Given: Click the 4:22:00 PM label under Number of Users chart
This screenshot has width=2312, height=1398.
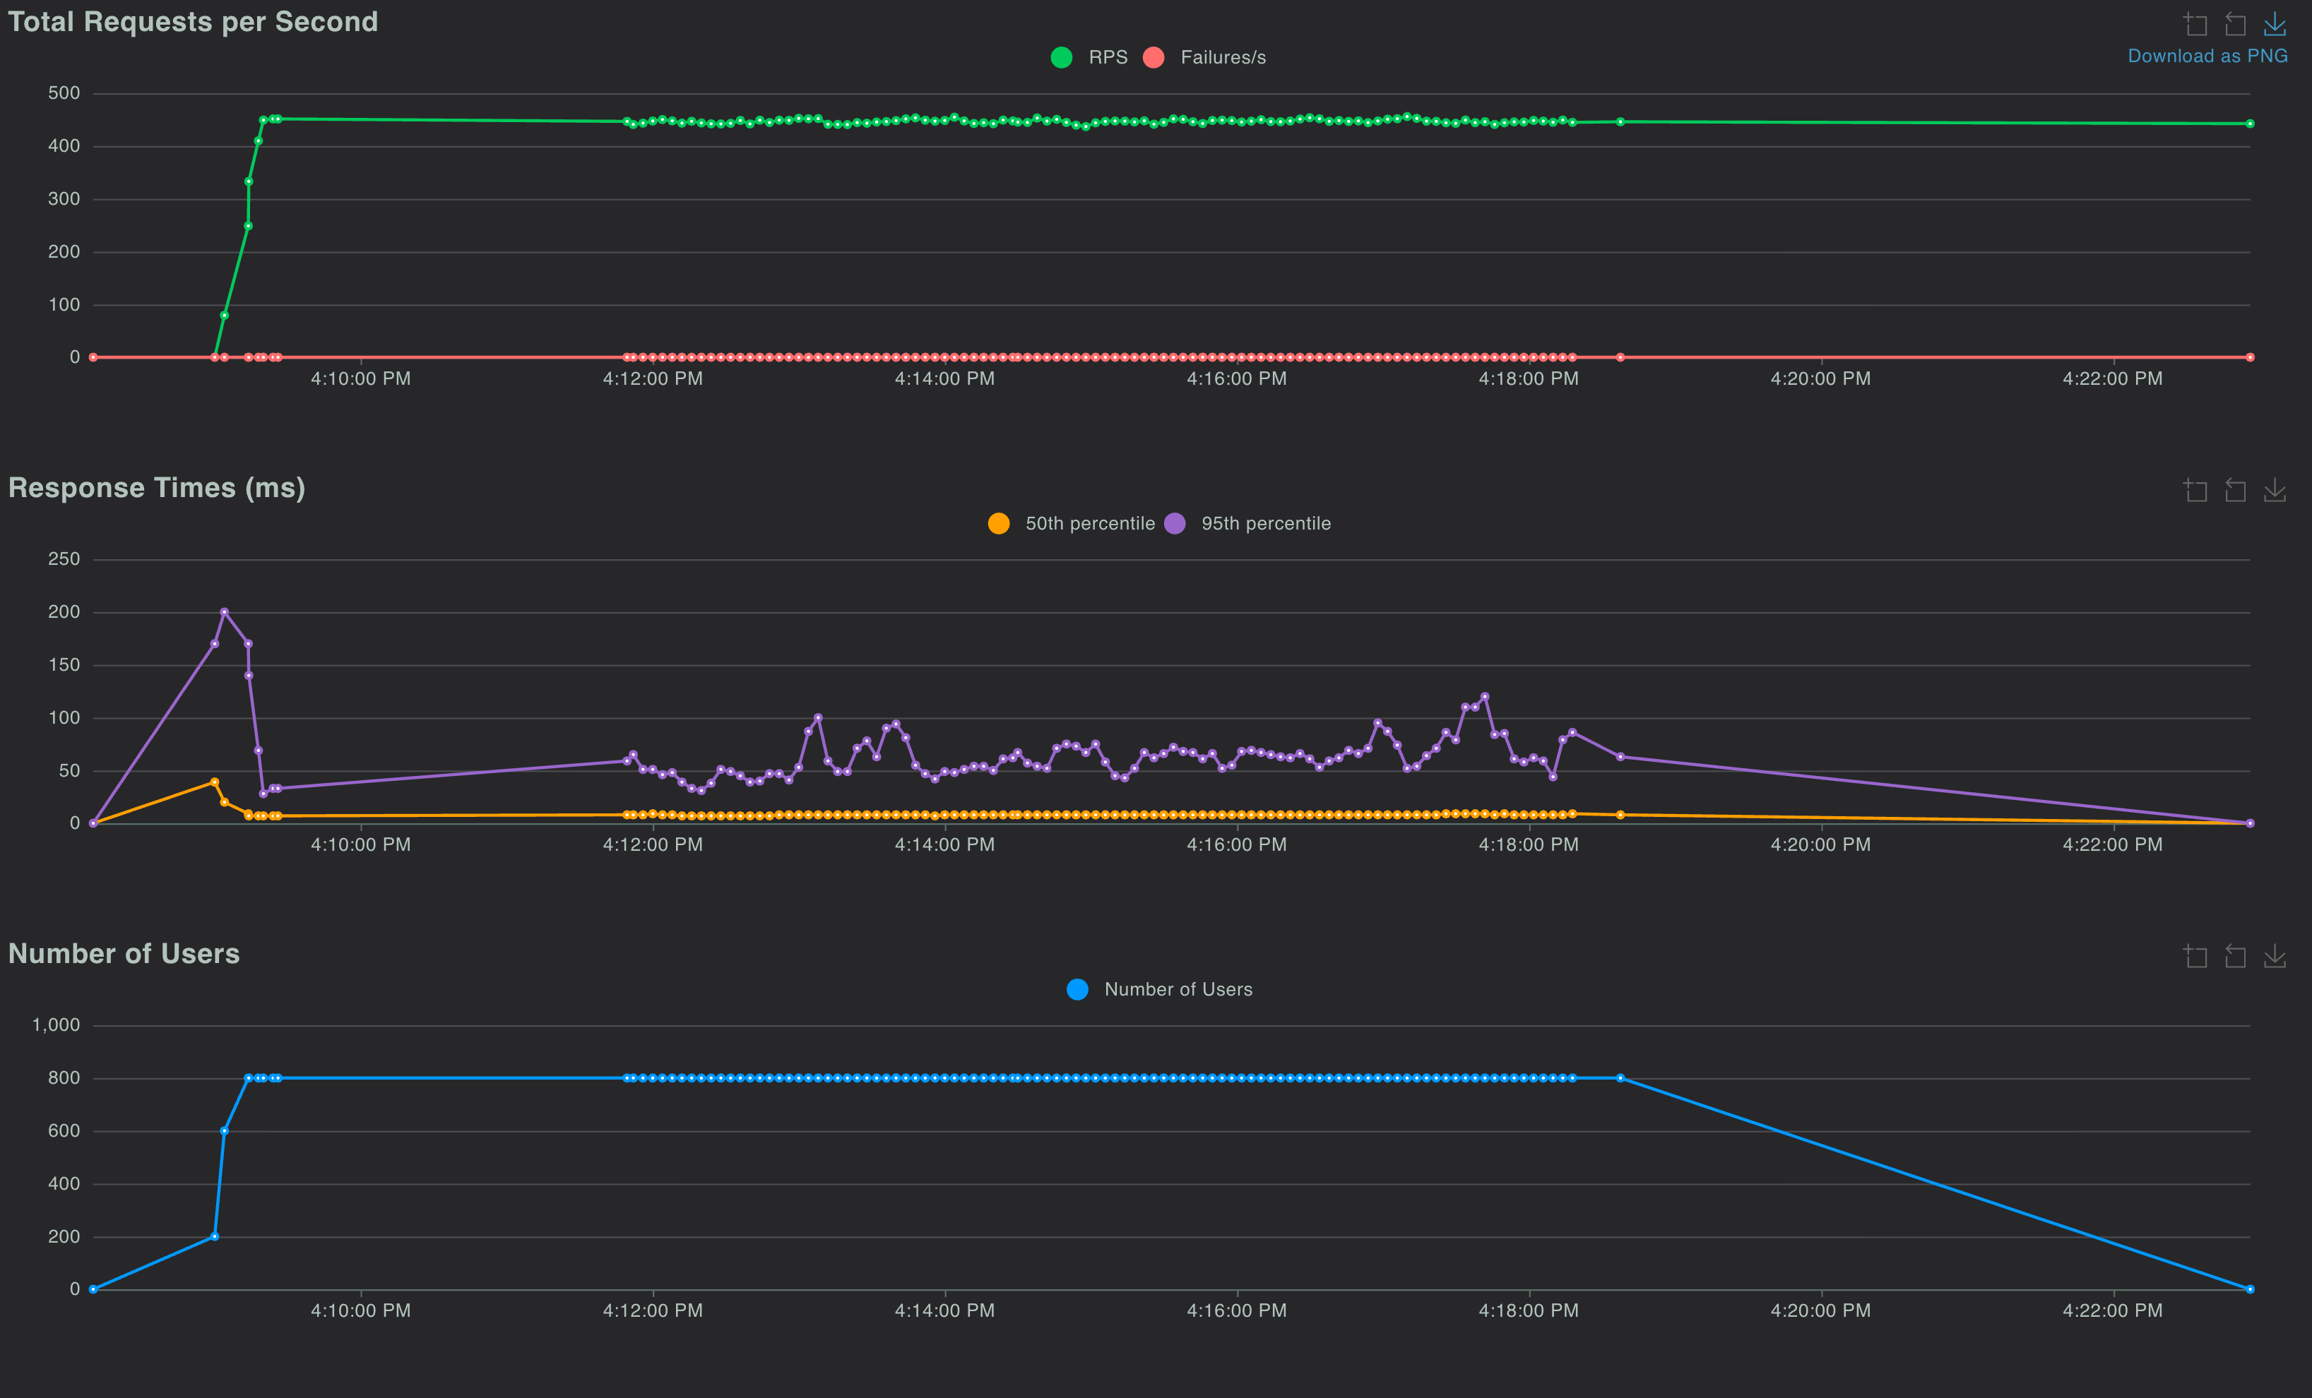Looking at the screenshot, I should coord(2113,1310).
